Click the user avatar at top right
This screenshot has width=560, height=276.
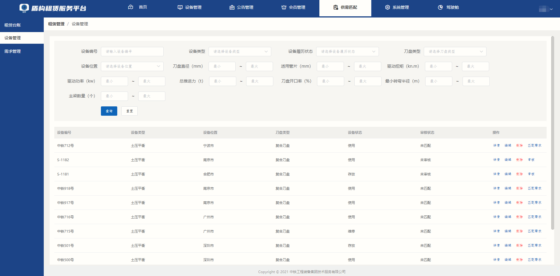(x=542, y=9)
